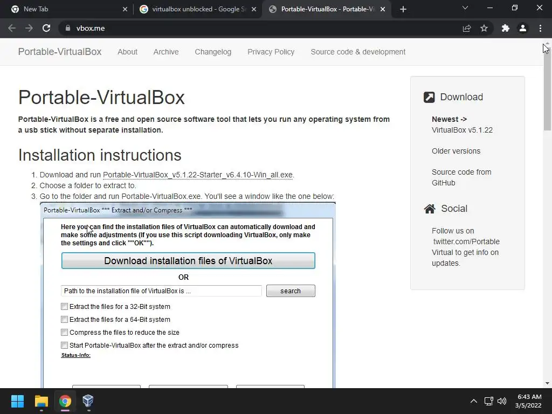Open the Archive nav item

click(x=166, y=52)
